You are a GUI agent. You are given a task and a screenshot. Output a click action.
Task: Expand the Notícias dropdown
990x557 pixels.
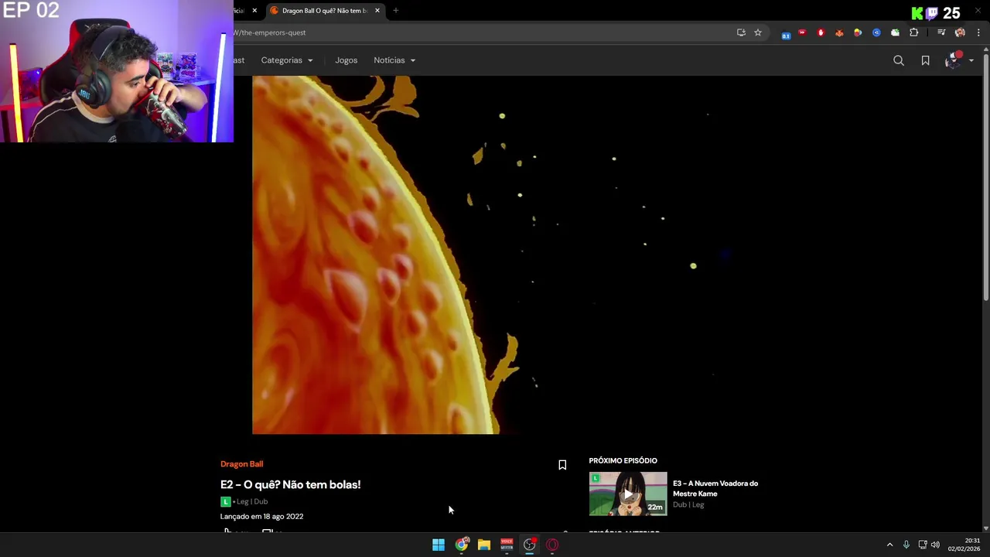click(394, 60)
